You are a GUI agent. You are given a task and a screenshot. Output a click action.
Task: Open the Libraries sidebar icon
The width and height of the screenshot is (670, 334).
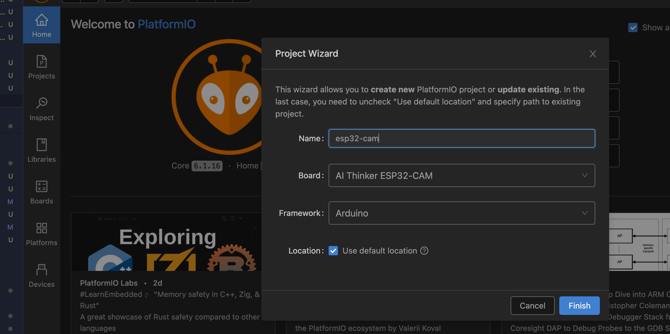[41, 151]
